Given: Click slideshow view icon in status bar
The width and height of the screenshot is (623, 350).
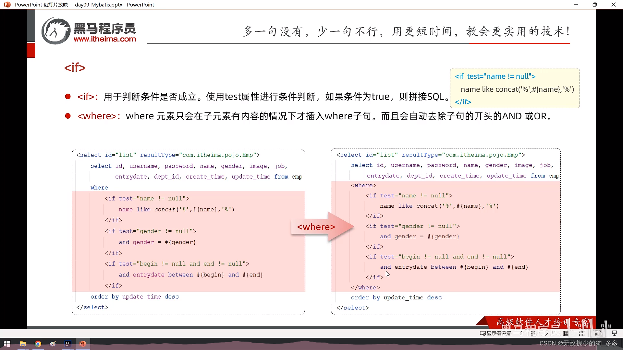Looking at the screenshot, I should pos(614,333).
